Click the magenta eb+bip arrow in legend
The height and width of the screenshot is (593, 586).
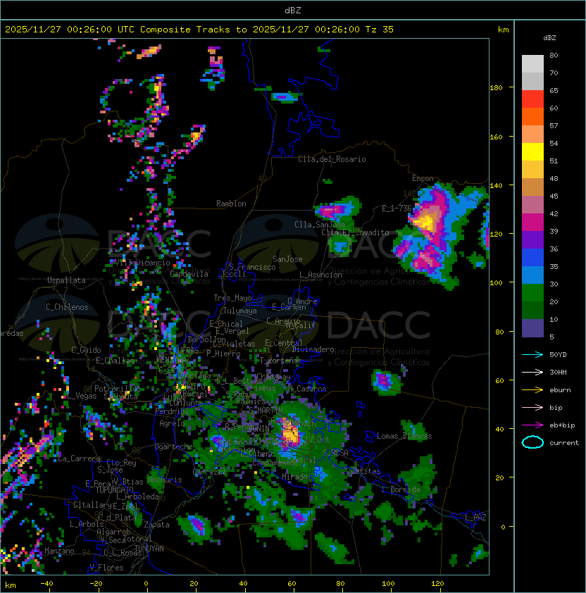tap(532, 425)
